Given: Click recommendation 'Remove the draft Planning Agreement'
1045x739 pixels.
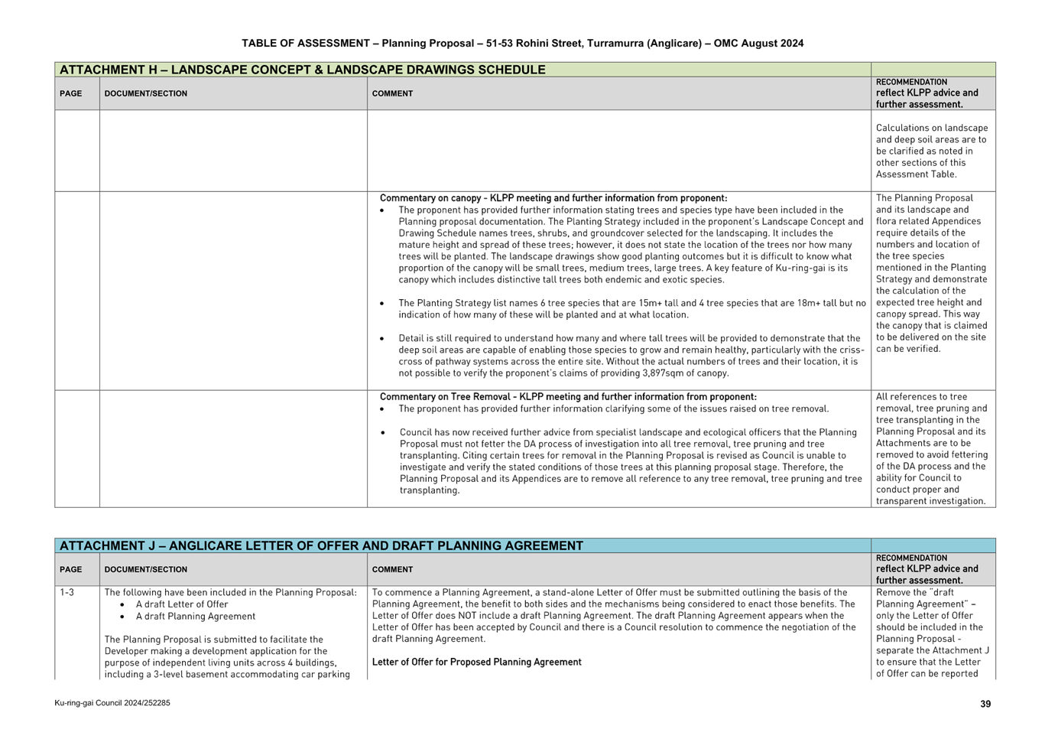Looking at the screenshot, I should 933,633.
